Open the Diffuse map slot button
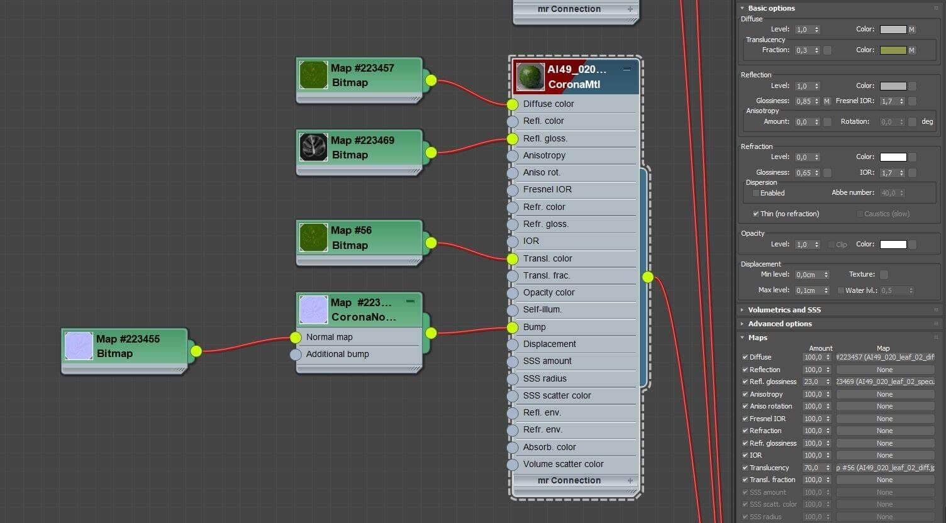The width and height of the screenshot is (946, 523). (885, 357)
